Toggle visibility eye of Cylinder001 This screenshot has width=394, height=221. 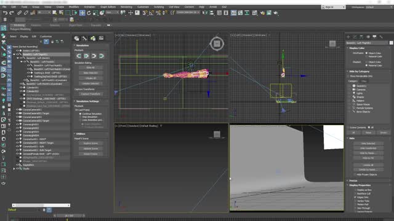(21, 87)
